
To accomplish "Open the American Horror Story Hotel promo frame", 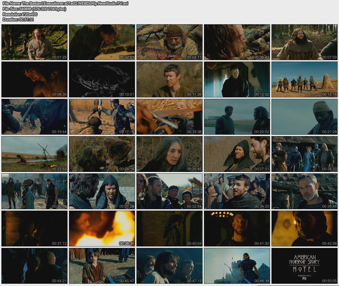I will tap(305, 266).
